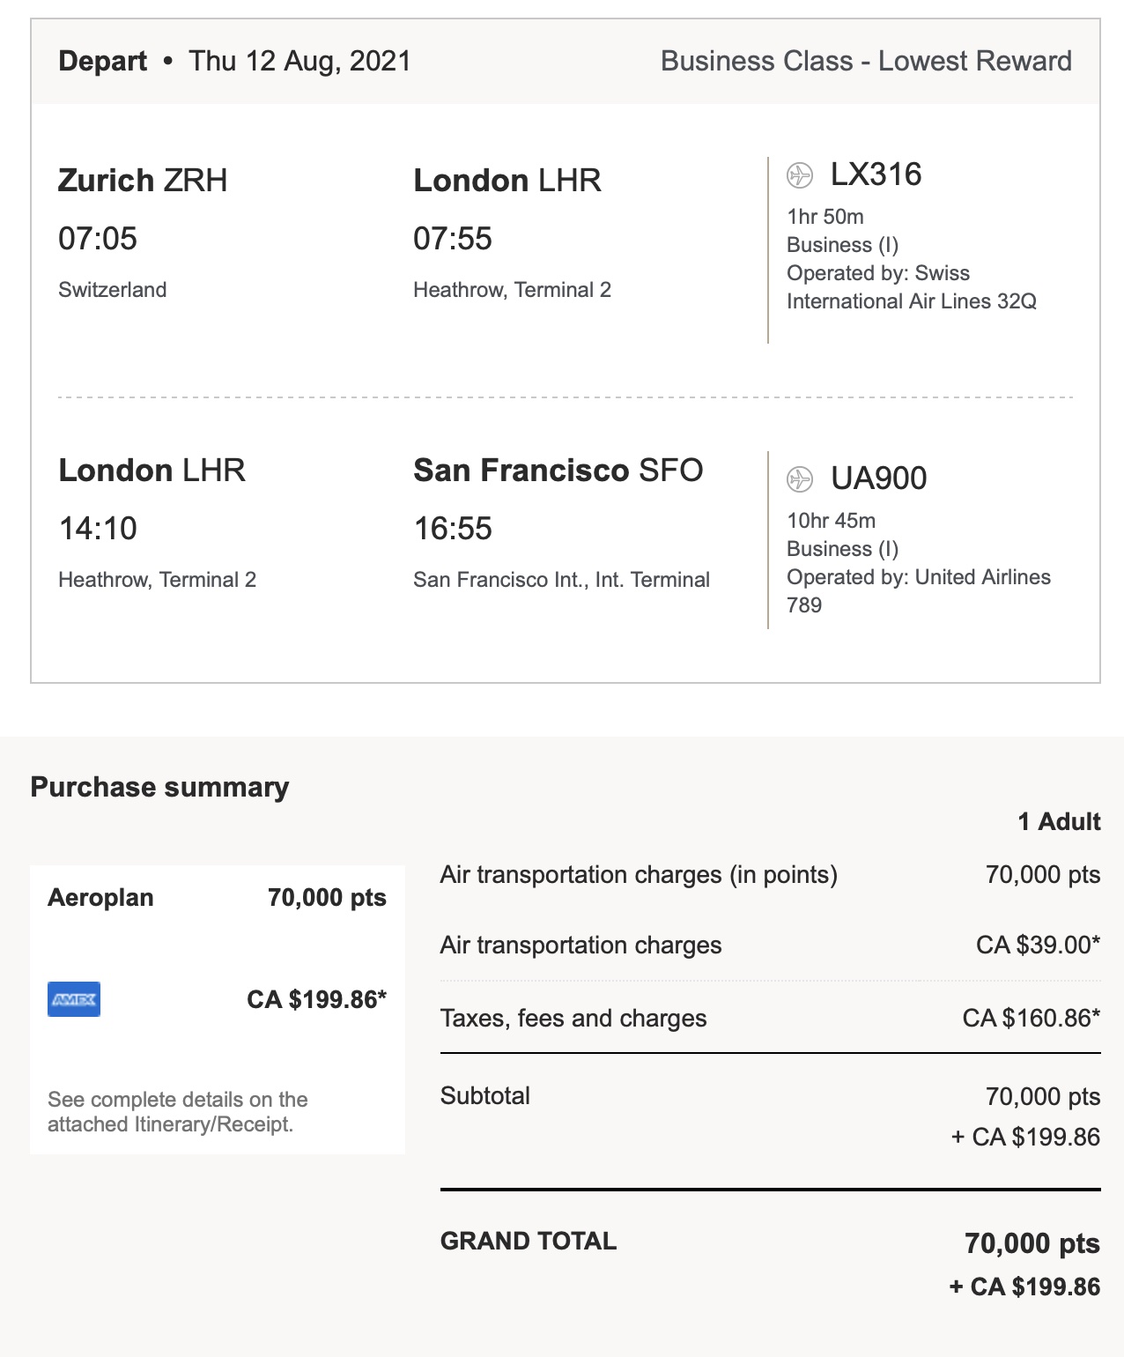Click the Taxes, fees and charges line

[573, 1019]
